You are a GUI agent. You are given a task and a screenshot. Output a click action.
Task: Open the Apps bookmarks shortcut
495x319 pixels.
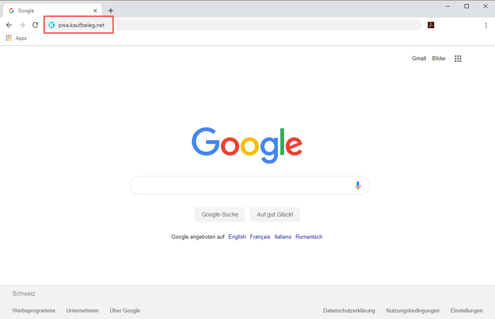(16, 38)
